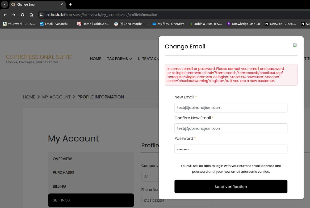Click the browser back arrow
This screenshot has height=208, width=310.
pos(5,15)
